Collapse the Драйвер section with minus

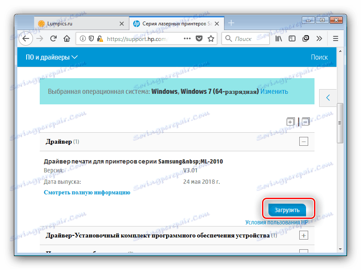pyautogui.click(x=304, y=141)
